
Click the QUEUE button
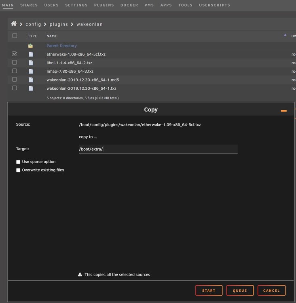click(240, 290)
